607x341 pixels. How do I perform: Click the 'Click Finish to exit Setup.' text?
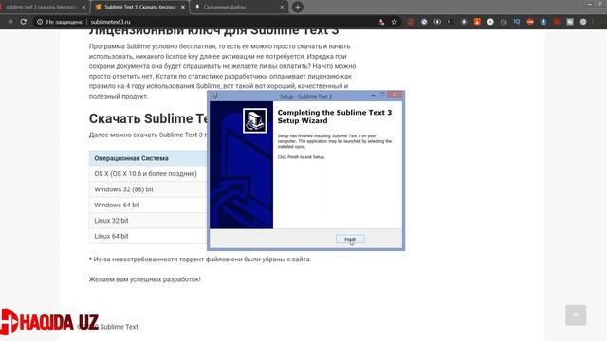click(302, 157)
